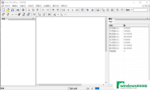The image size is (150, 90).
Task: Go to previous page from the main toolbar
Action: tap(68, 10)
